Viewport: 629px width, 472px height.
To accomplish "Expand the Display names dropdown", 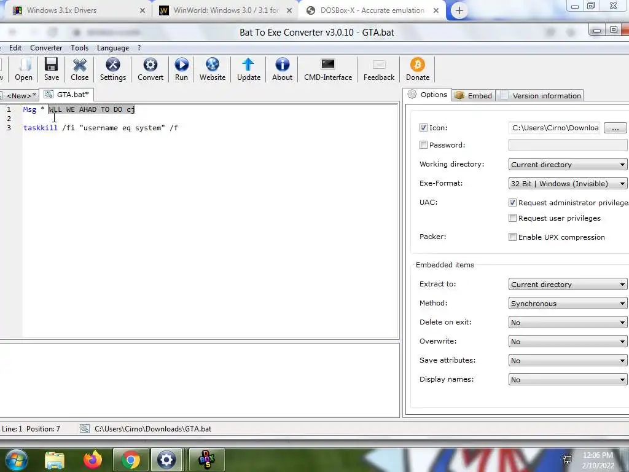I will coord(568,380).
